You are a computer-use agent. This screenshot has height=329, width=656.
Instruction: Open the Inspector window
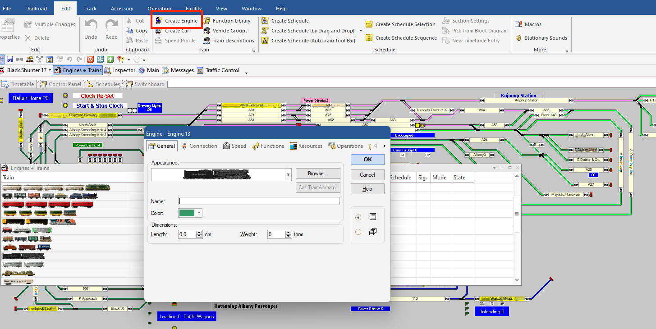[x=120, y=70]
